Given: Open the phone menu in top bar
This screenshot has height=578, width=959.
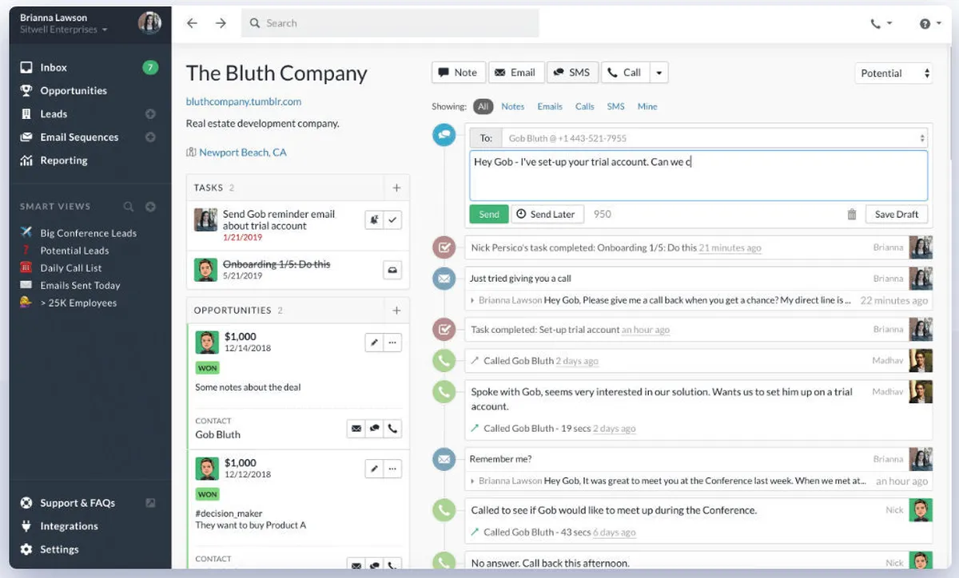Looking at the screenshot, I should pos(881,24).
